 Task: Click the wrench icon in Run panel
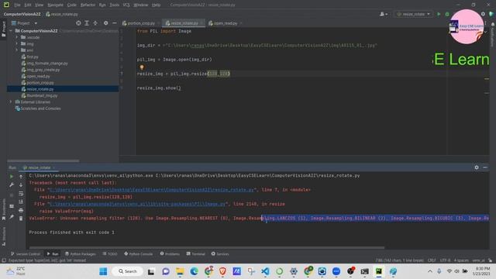(12, 184)
